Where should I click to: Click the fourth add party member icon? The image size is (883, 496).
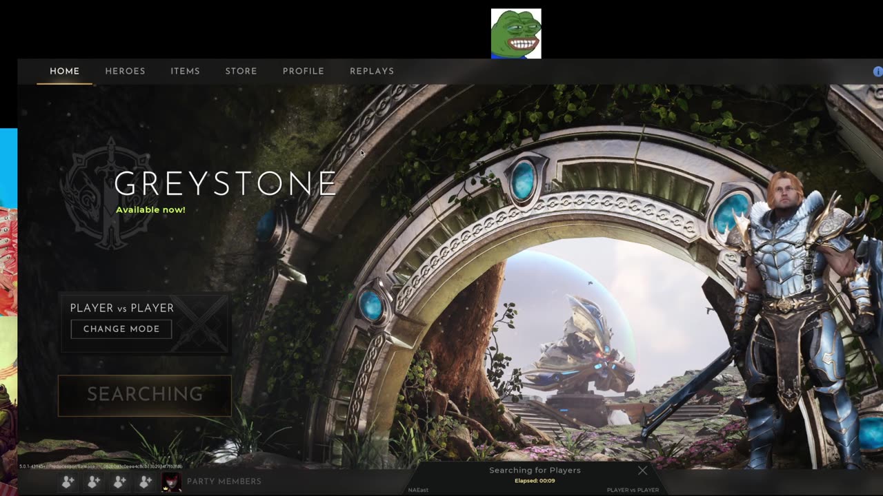click(x=145, y=482)
